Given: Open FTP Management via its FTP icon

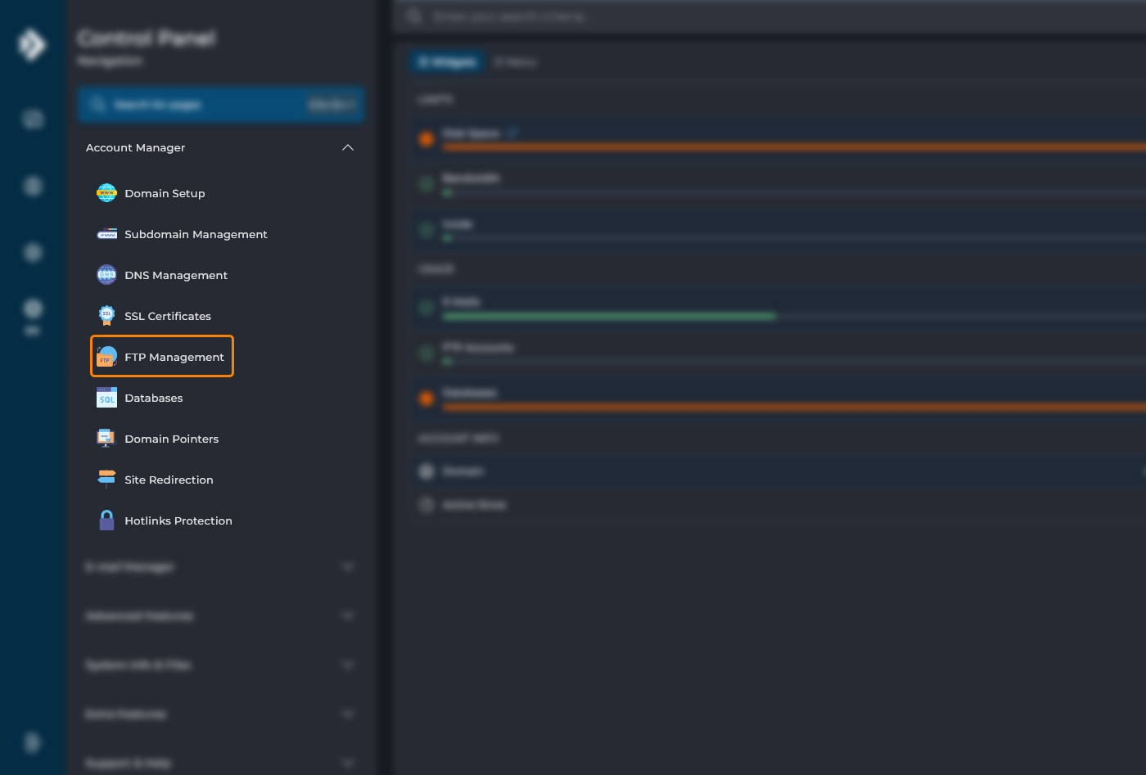Looking at the screenshot, I should click(106, 356).
